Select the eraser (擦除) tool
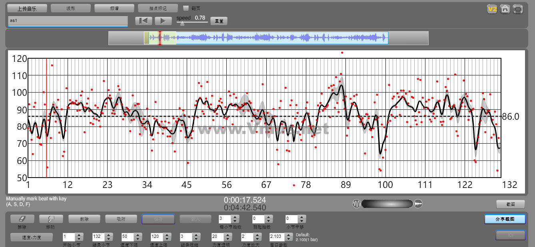The height and width of the screenshot is (247, 535). [x=22, y=219]
